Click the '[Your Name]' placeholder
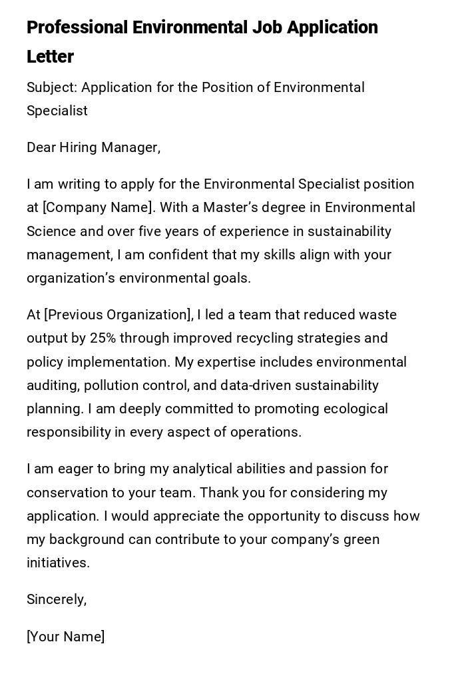Screen dimensions: 466x678 [65, 637]
